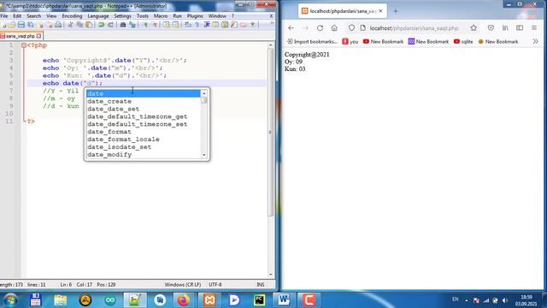Screen dimensions: 547x308
Task: Choose date_create from autocomplete list
Action: tap(143, 101)
